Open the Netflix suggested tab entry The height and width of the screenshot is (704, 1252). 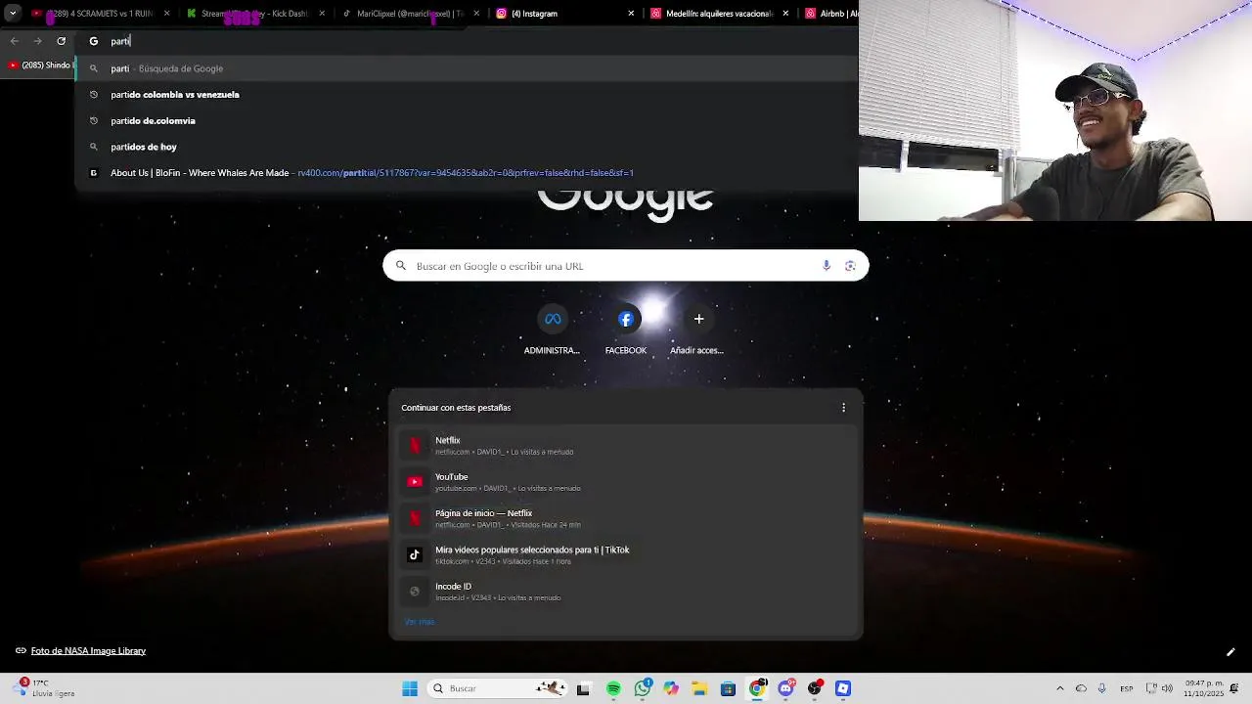pos(626,445)
